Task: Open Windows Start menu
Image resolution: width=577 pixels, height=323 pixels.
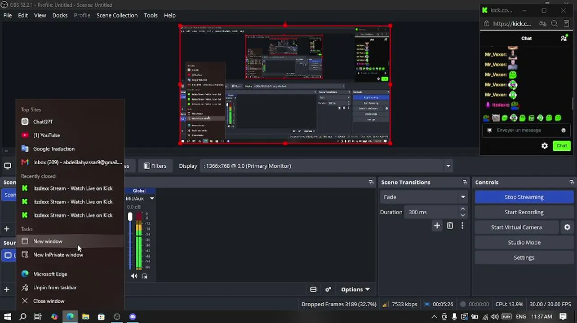Action: [7, 317]
